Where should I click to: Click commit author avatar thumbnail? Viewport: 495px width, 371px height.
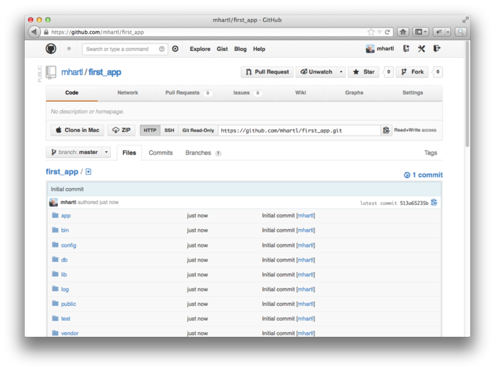[x=53, y=202]
